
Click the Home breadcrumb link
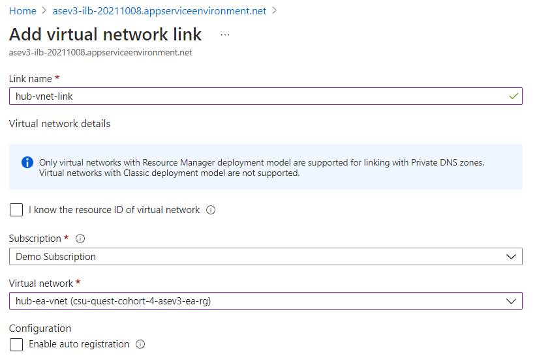coord(22,11)
